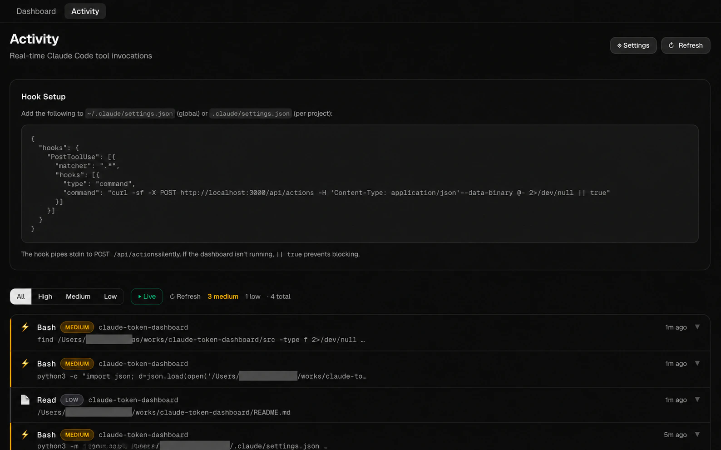The image size is (721, 450).
Task: Click the Activity page heading
Action: (35, 39)
